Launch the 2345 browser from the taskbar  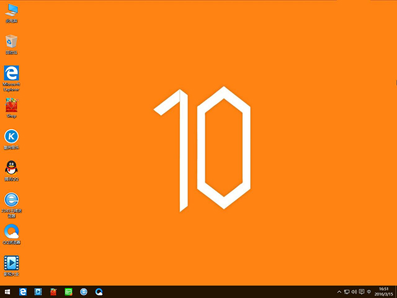84,292
